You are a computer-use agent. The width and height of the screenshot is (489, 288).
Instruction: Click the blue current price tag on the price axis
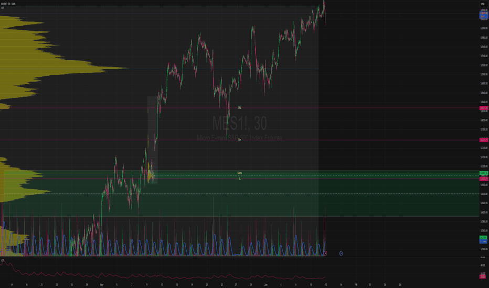click(484, 15)
